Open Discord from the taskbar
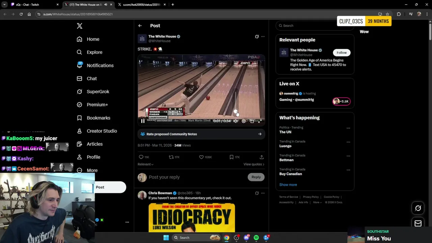This screenshot has width=432, height=243. coord(246,238)
